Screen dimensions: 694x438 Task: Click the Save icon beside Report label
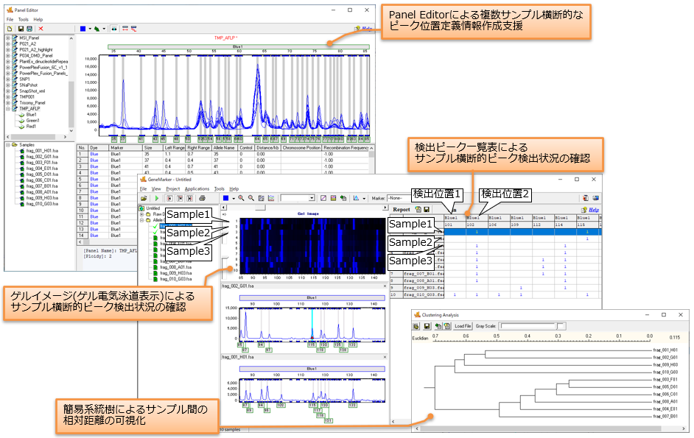pyautogui.click(x=427, y=209)
